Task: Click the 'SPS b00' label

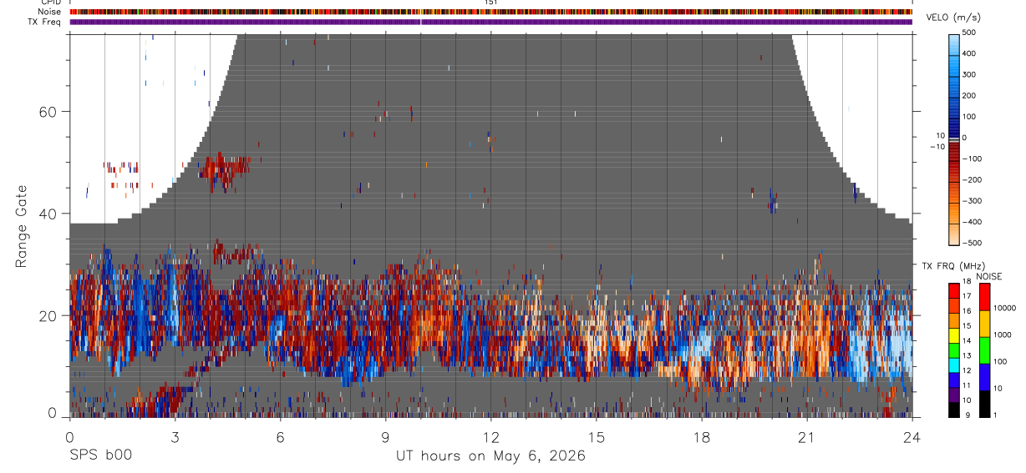Action: point(100,455)
